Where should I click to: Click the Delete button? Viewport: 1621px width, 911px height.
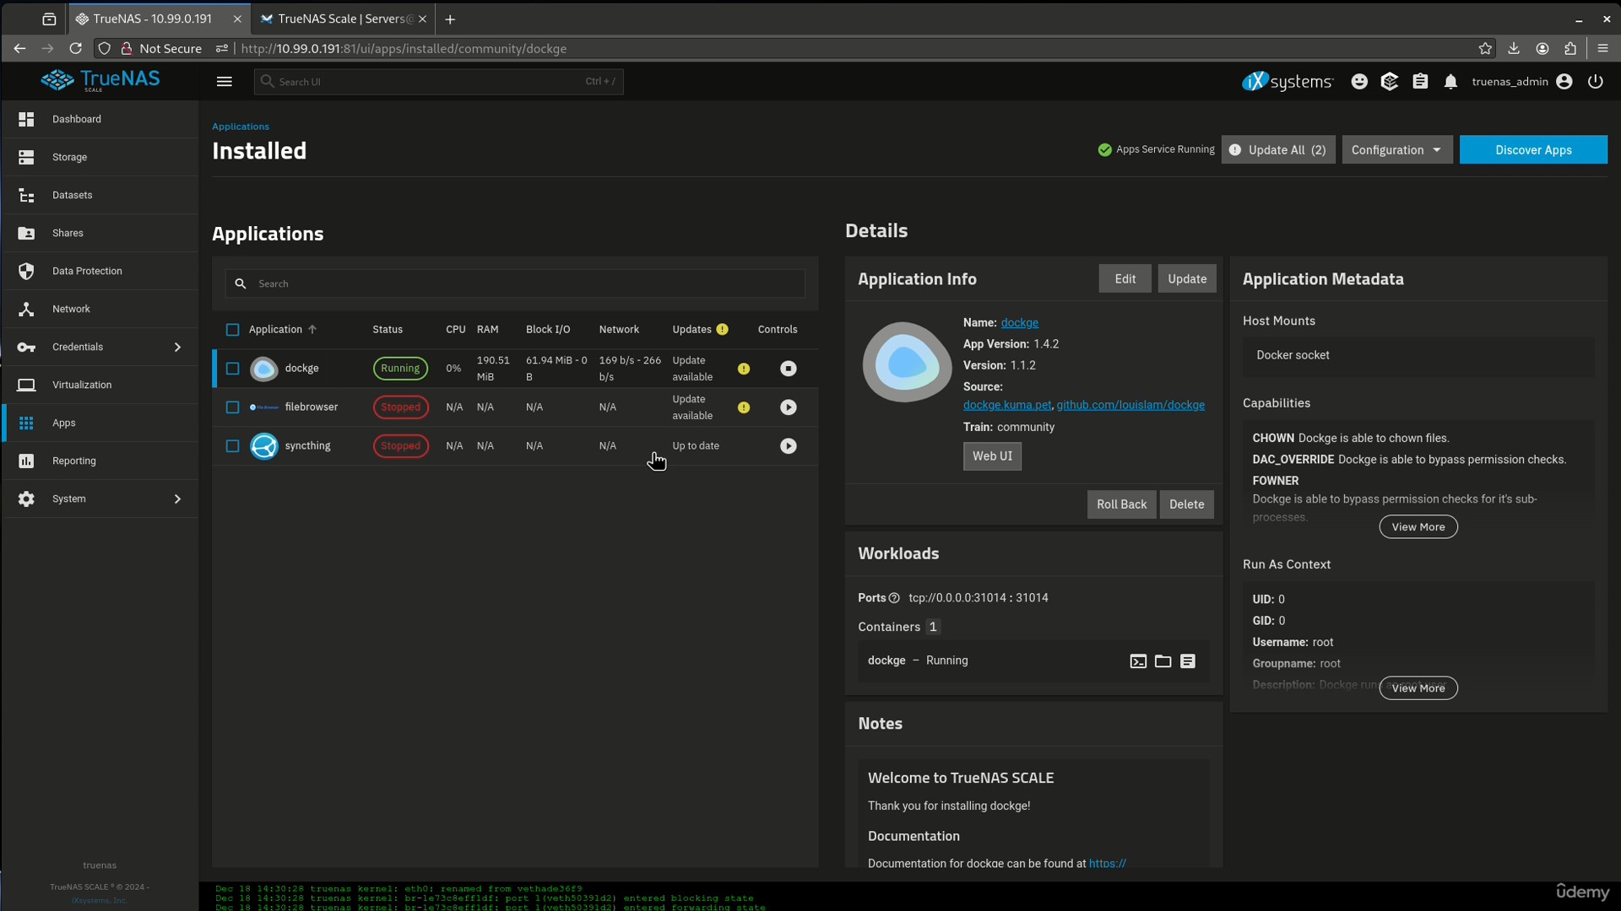pos(1186,504)
